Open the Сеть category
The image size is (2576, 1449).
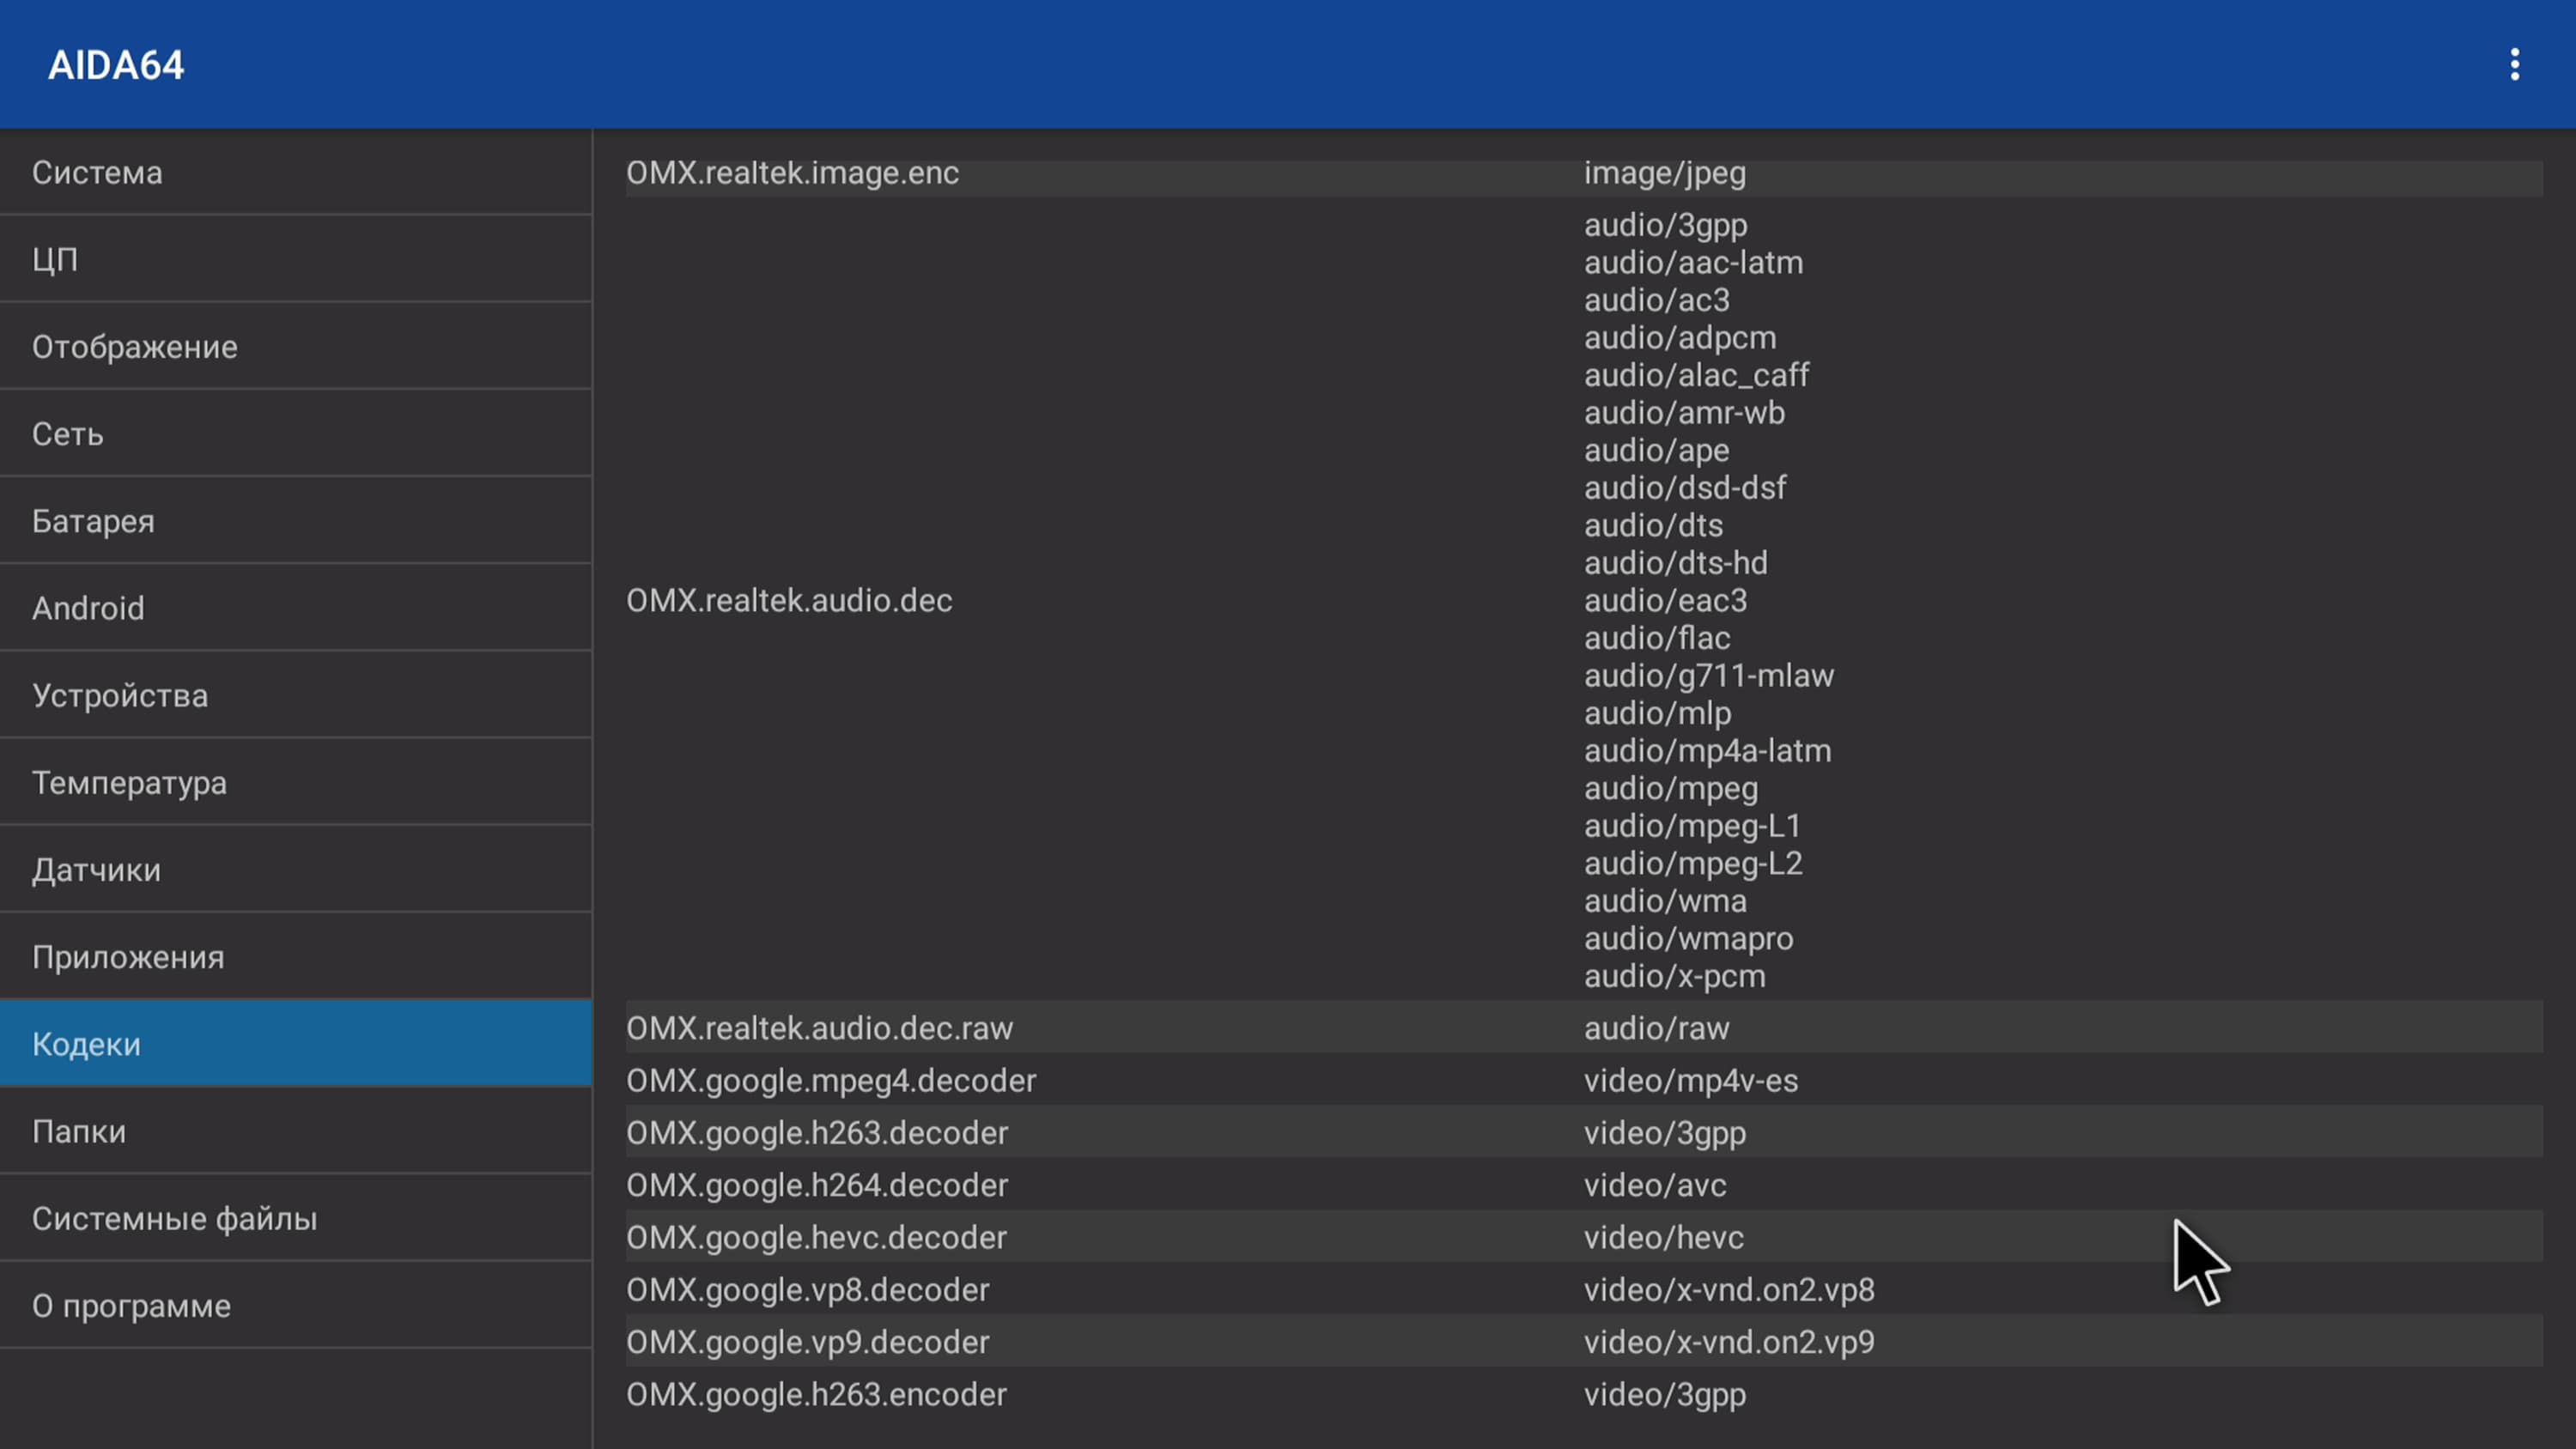tap(295, 433)
